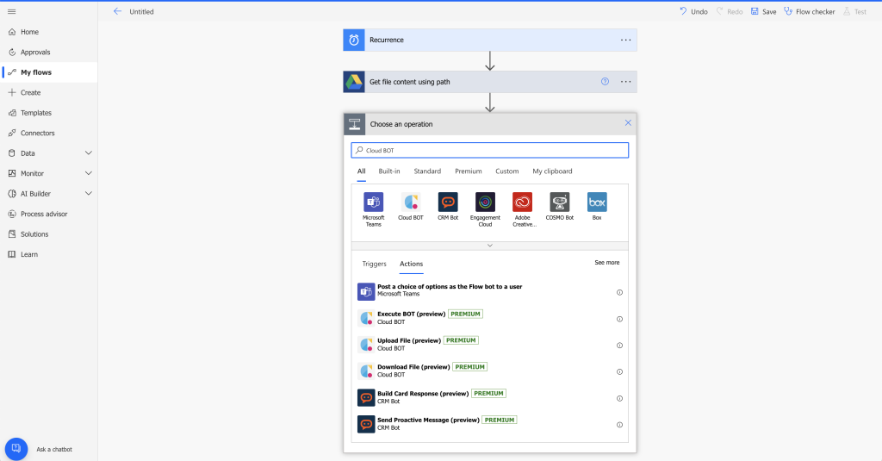The width and height of the screenshot is (882, 461).
Task: Click the See more link
Action: [x=607, y=262]
